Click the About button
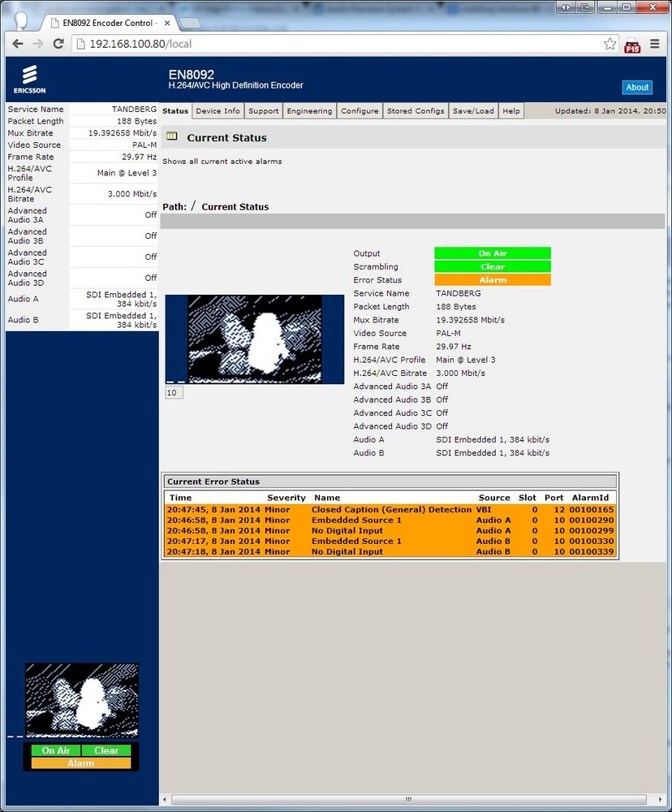 tap(637, 87)
